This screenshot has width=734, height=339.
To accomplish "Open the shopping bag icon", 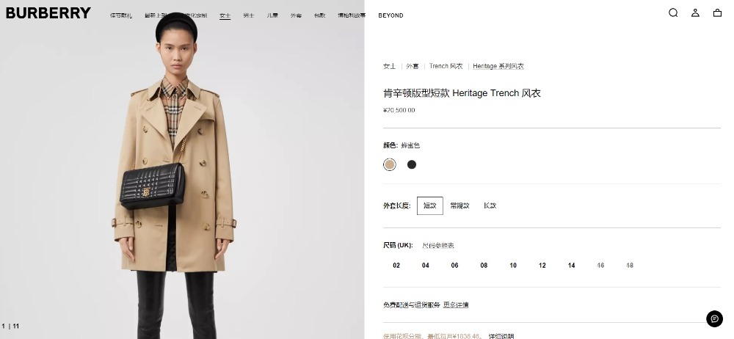I will coord(717,12).
